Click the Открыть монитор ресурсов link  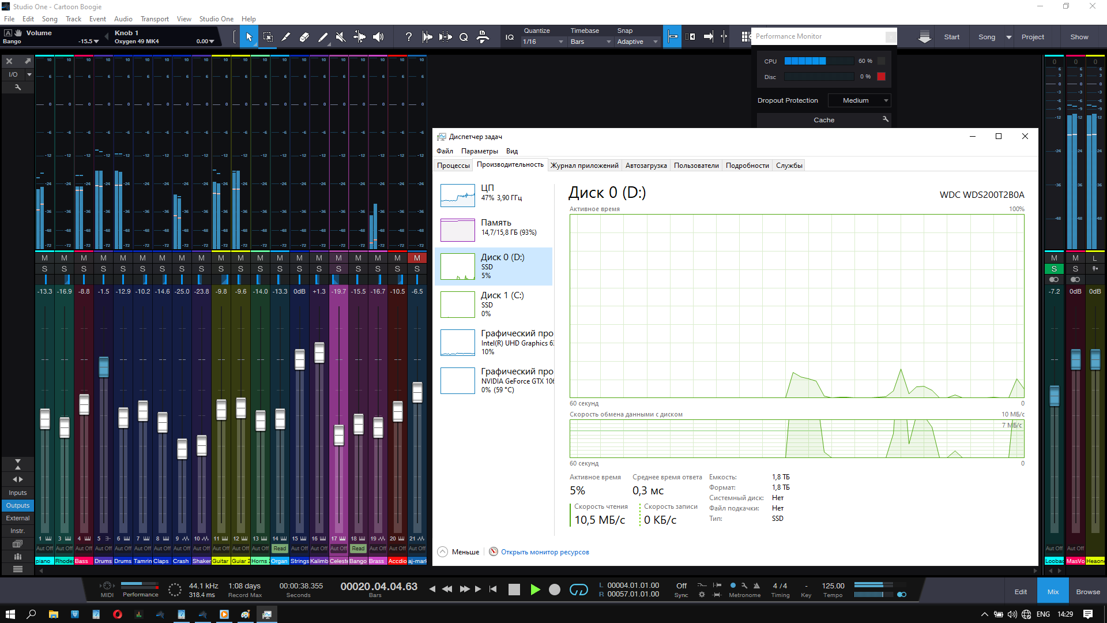click(544, 552)
